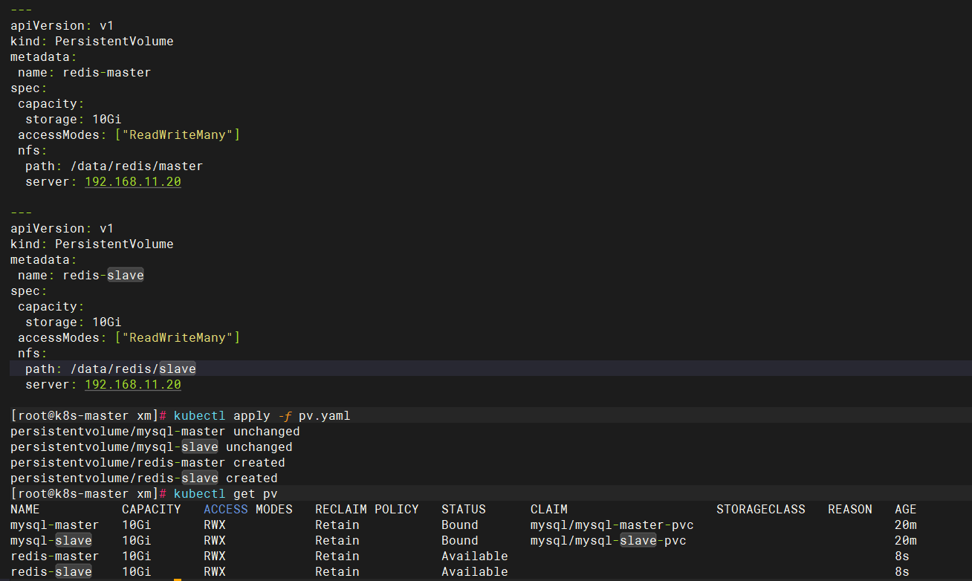This screenshot has width=972, height=581.
Task: Click the 'name: redis-slave' YAML line
Action: pyautogui.click(x=81, y=275)
